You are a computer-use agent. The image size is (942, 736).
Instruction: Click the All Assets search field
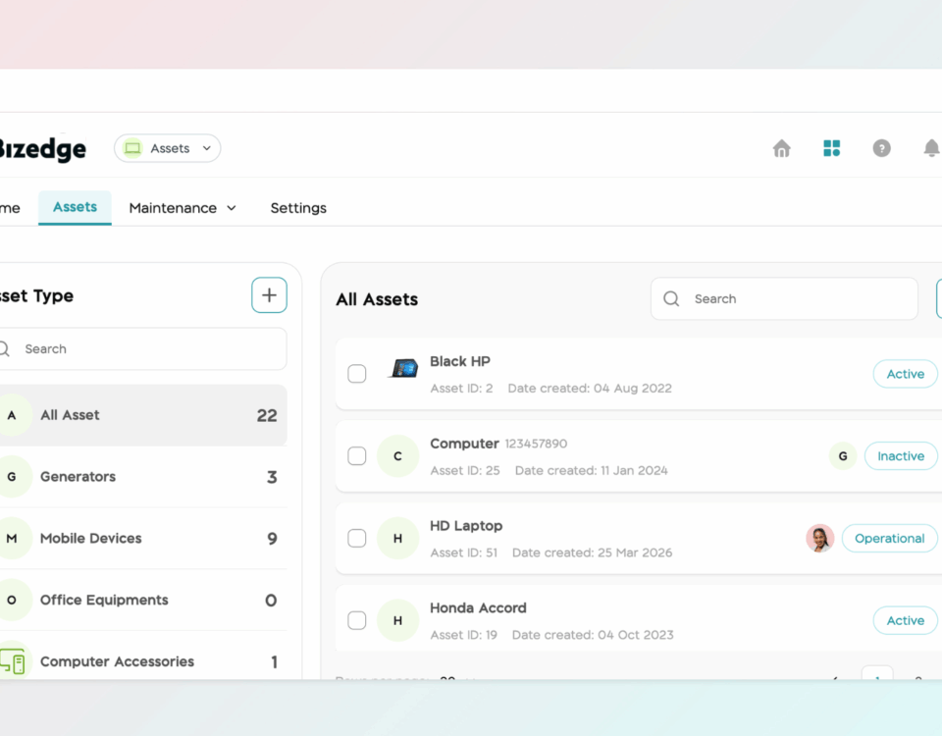(795, 299)
